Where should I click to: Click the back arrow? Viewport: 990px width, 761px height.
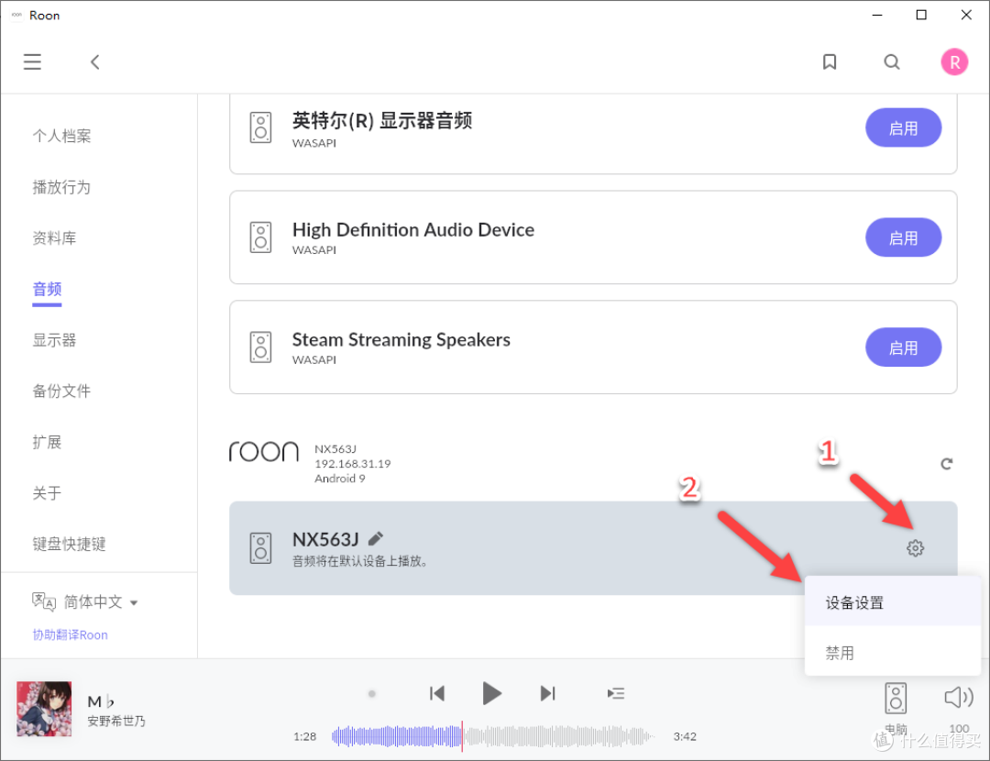(94, 61)
